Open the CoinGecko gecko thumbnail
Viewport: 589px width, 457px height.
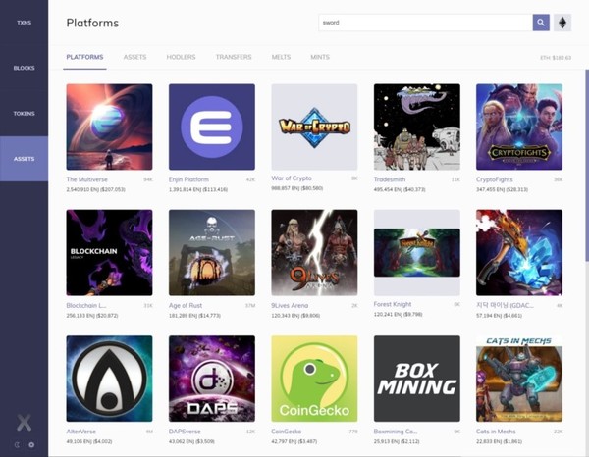[x=314, y=379]
